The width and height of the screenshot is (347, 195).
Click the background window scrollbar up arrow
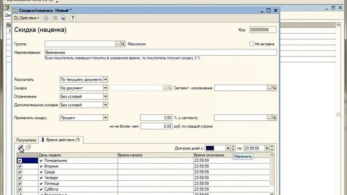338,25
